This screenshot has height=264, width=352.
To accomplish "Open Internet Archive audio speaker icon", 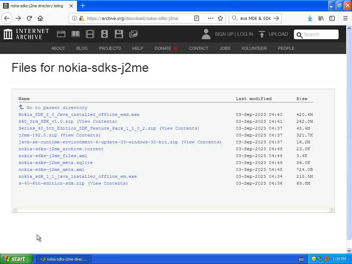I will [x=104, y=34].
